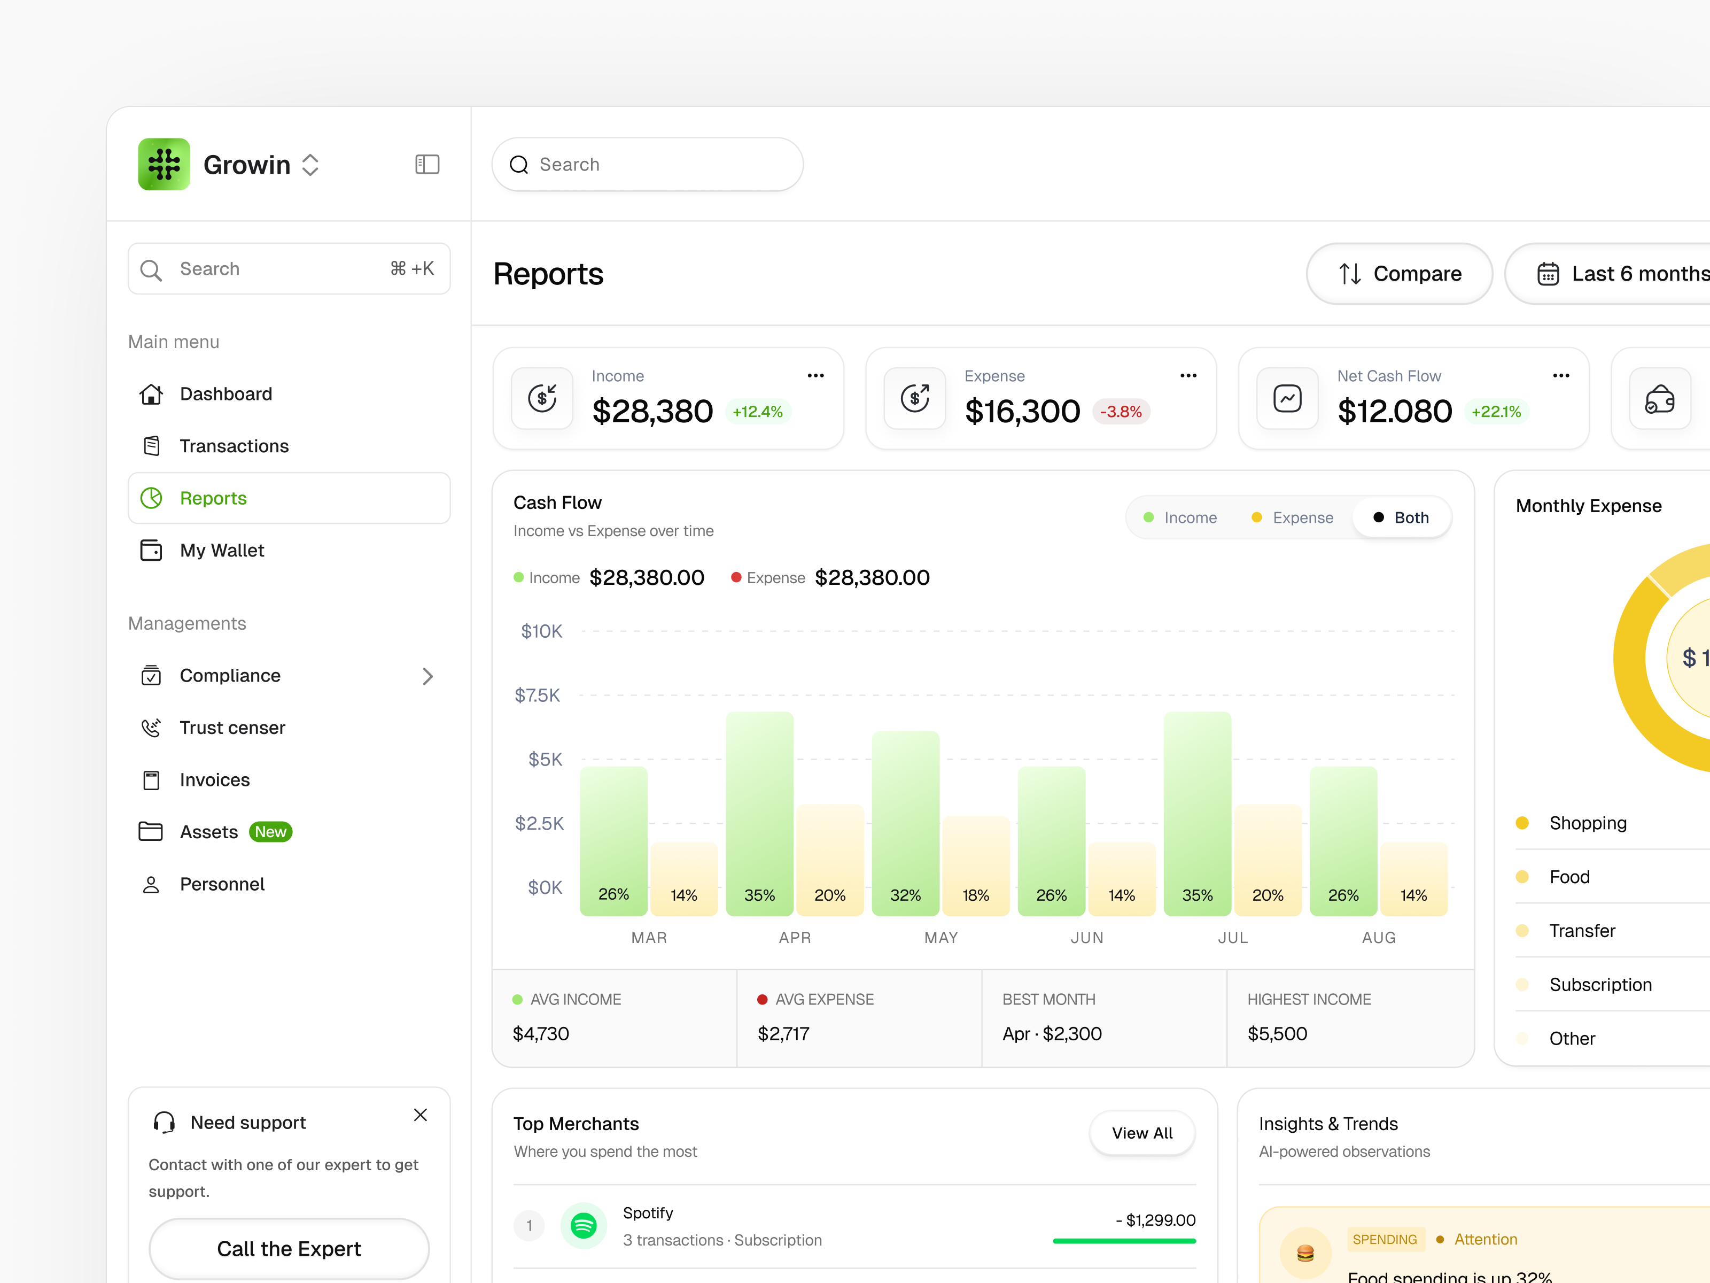Click AVG INCOME value $4,730
The image size is (1710, 1283).
541,1034
